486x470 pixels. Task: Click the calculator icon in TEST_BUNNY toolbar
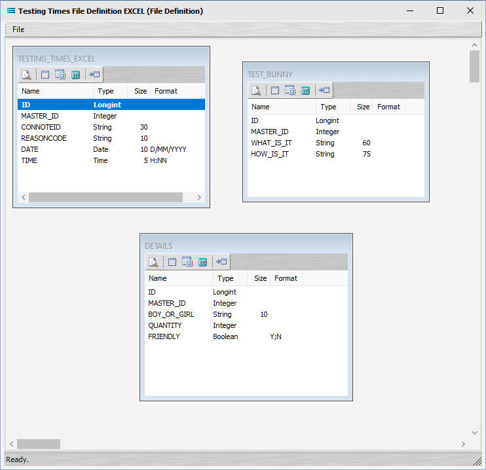pos(306,90)
